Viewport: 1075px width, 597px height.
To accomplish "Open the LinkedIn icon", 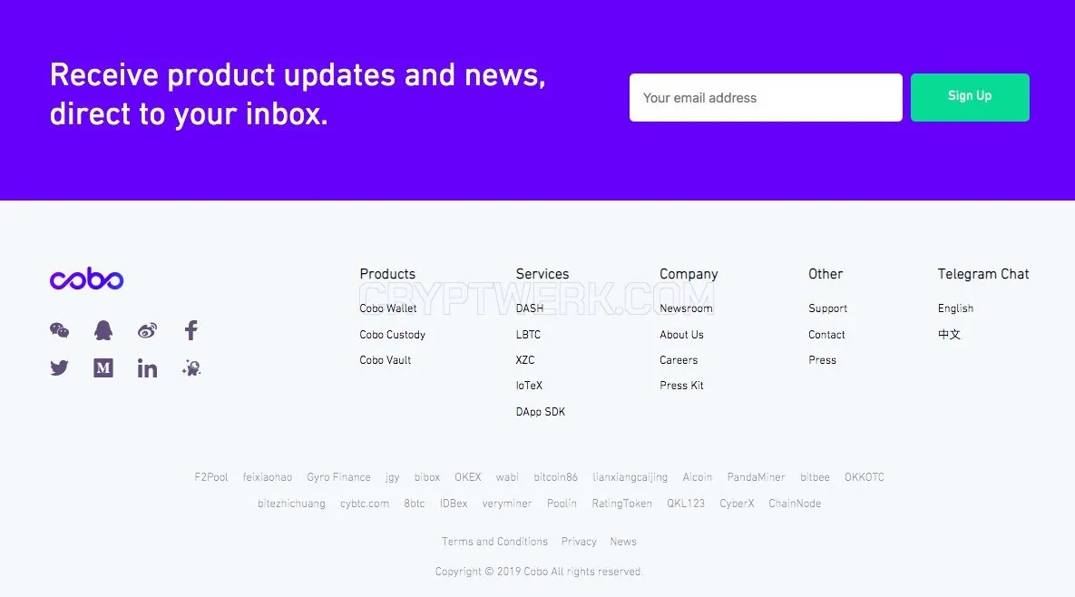I will point(147,368).
